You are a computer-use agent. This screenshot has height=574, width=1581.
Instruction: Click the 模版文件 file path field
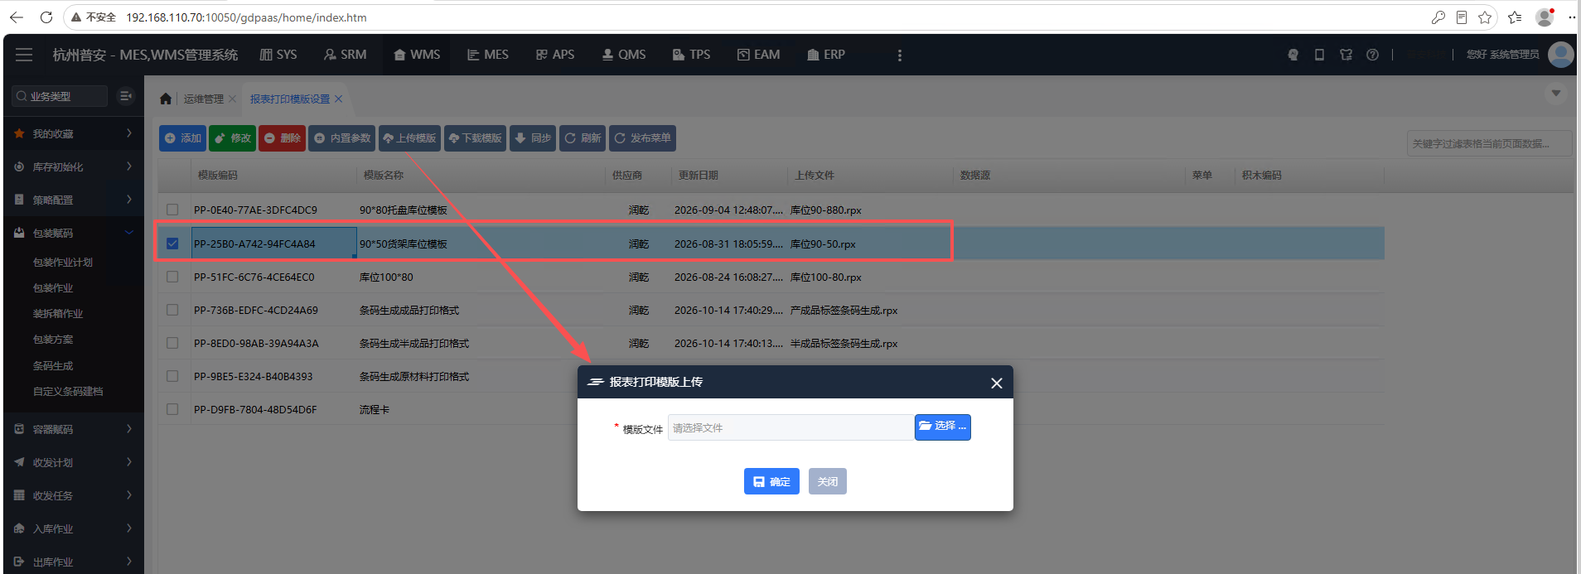coord(791,427)
